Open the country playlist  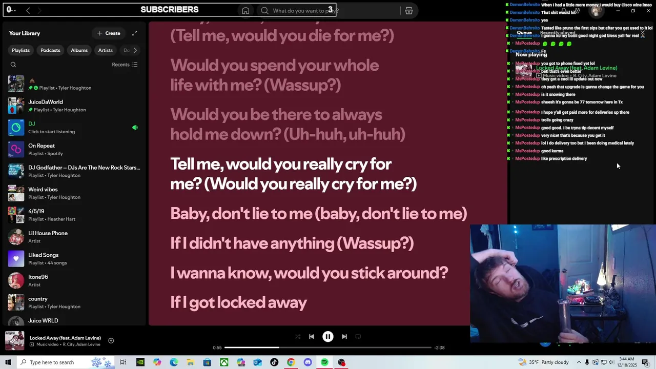73,302
